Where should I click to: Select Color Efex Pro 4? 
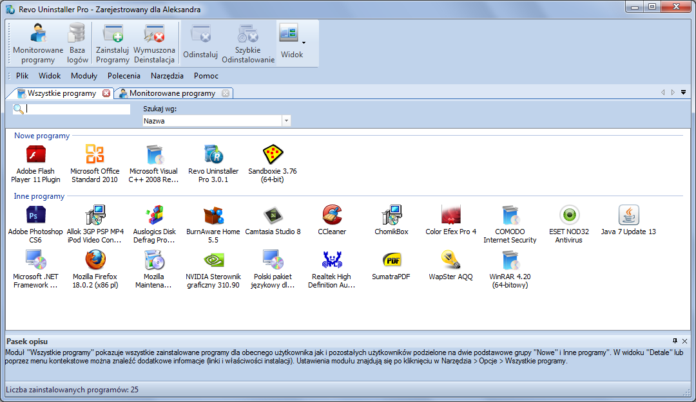[x=450, y=220]
